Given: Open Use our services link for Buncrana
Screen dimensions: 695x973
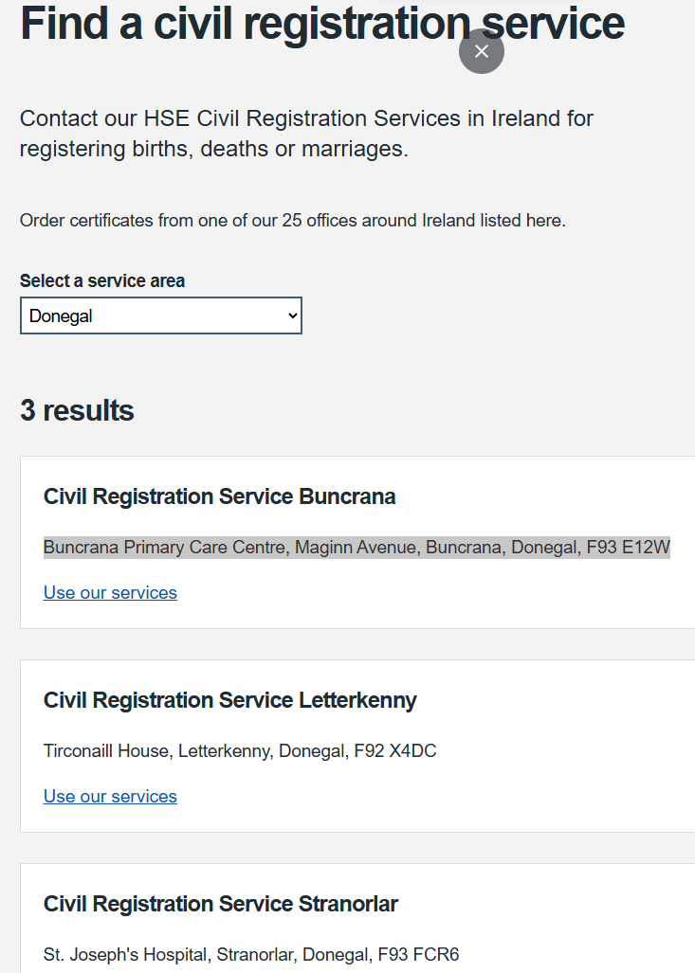Looking at the screenshot, I should pyautogui.click(x=110, y=593).
